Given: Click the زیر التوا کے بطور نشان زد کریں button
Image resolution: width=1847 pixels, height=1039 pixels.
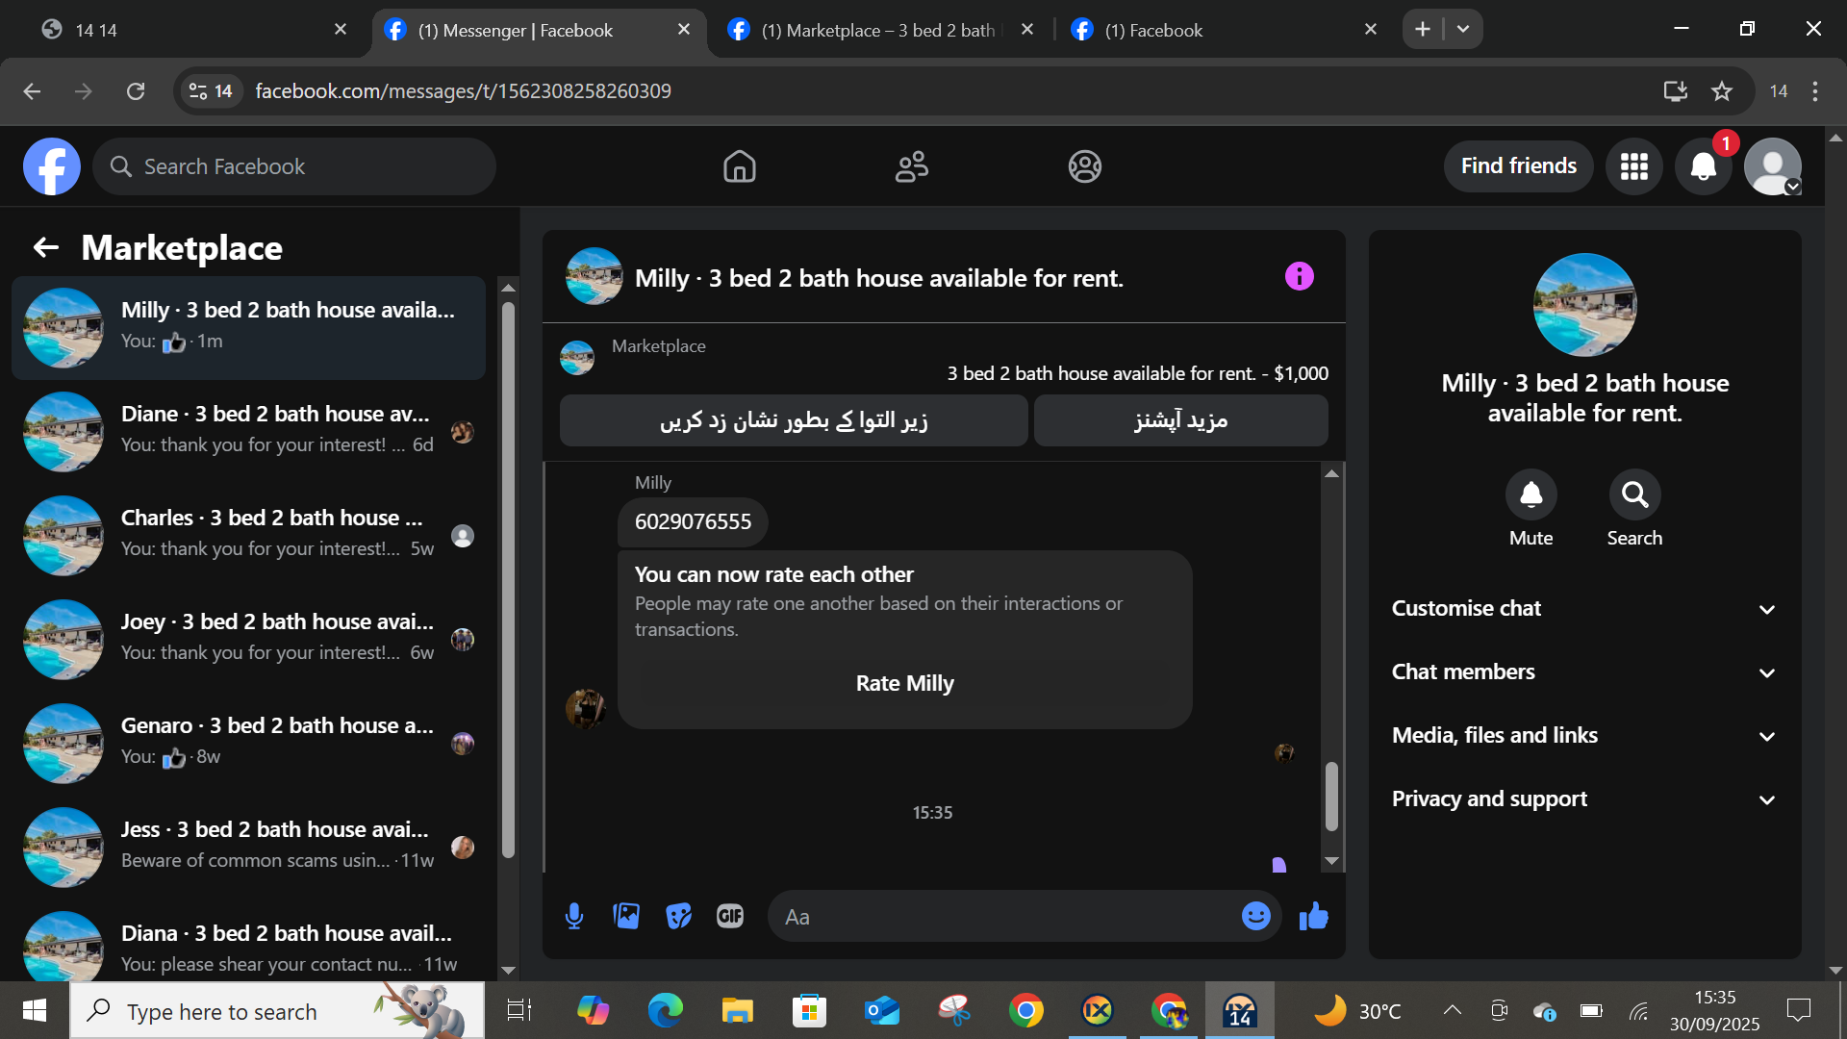Looking at the screenshot, I should point(794,420).
